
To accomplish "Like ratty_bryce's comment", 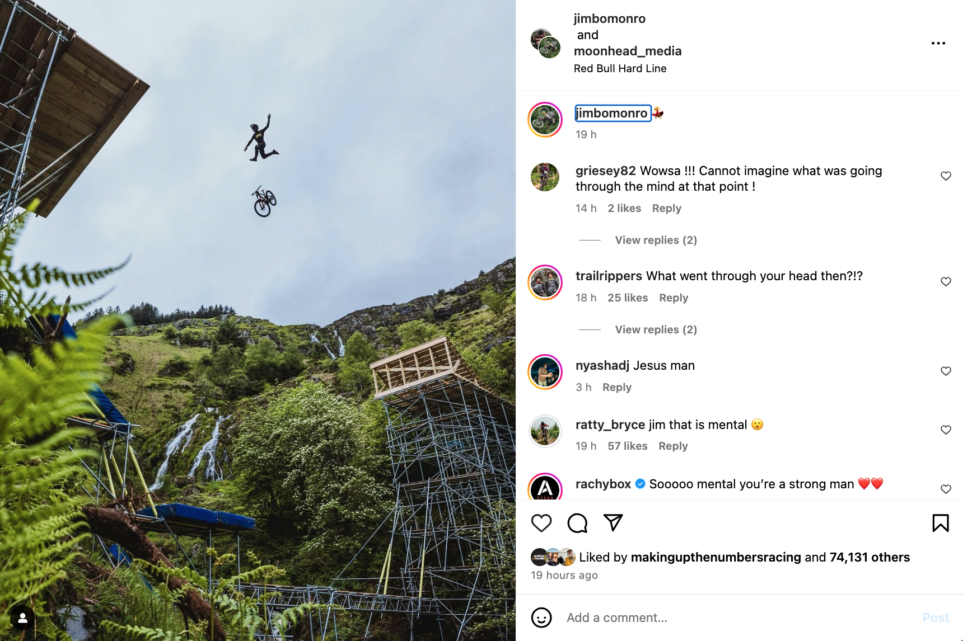I will tap(946, 430).
